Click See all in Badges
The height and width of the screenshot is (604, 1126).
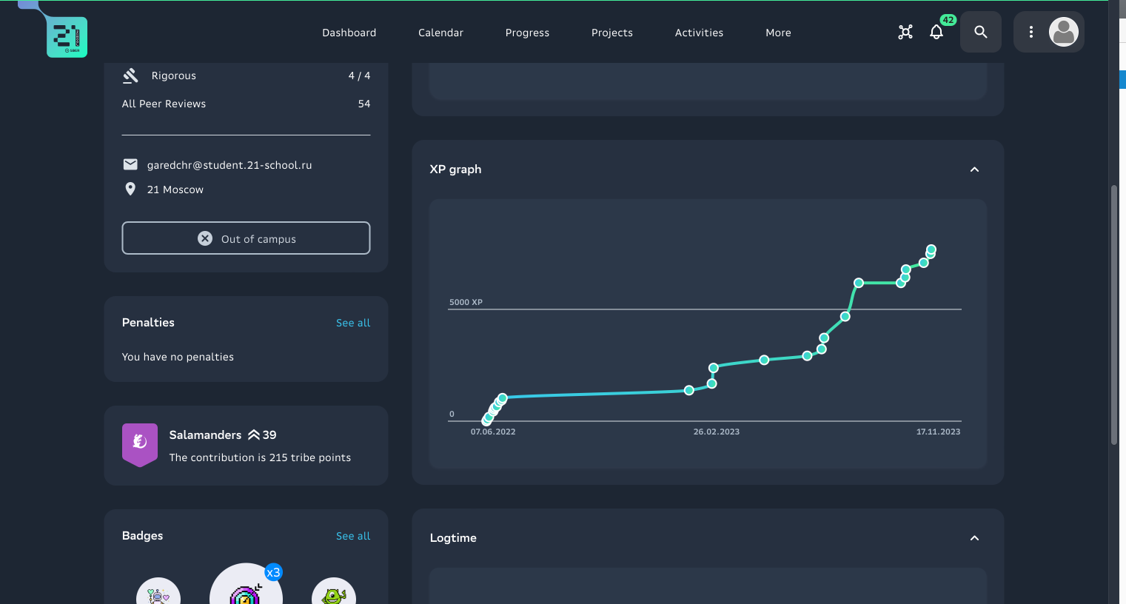click(353, 536)
